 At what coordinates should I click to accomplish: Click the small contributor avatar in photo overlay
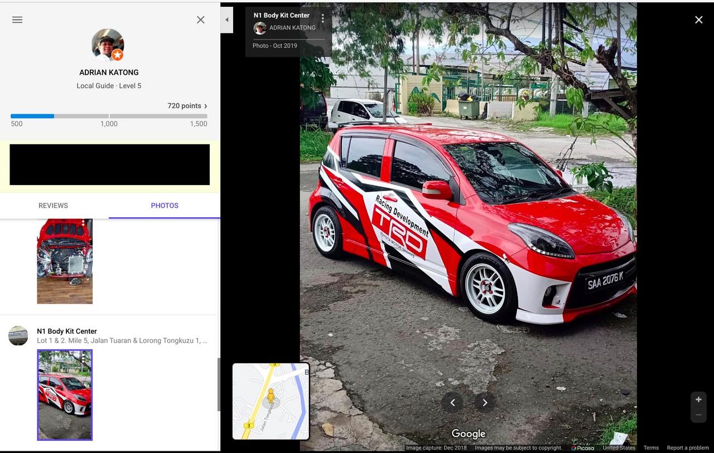(260, 28)
